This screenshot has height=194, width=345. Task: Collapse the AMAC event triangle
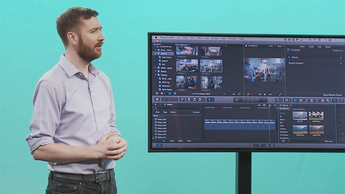156,53
